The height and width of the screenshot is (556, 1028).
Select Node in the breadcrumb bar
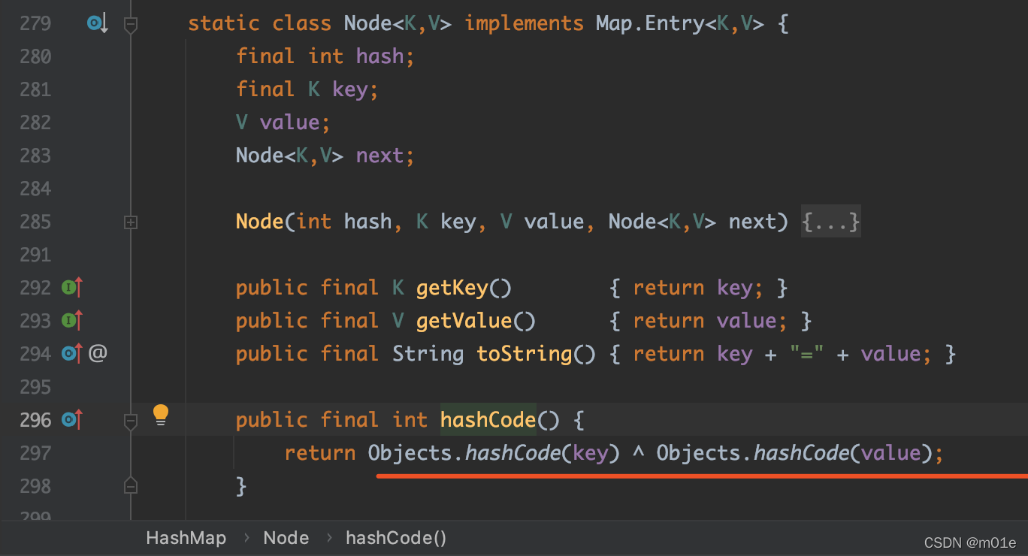(286, 538)
